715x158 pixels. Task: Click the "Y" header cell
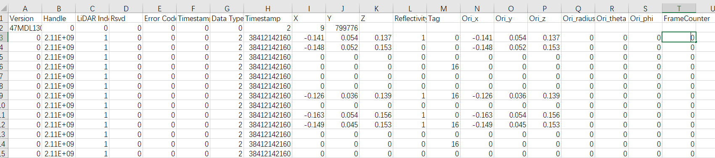[x=343, y=18]
